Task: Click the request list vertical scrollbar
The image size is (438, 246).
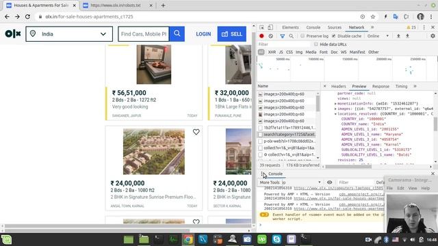Action: point(318,103)
